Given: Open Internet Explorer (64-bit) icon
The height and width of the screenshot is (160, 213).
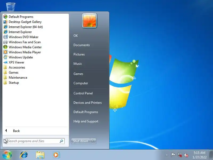Looking at the screenshot, I should tap(5, 27).
